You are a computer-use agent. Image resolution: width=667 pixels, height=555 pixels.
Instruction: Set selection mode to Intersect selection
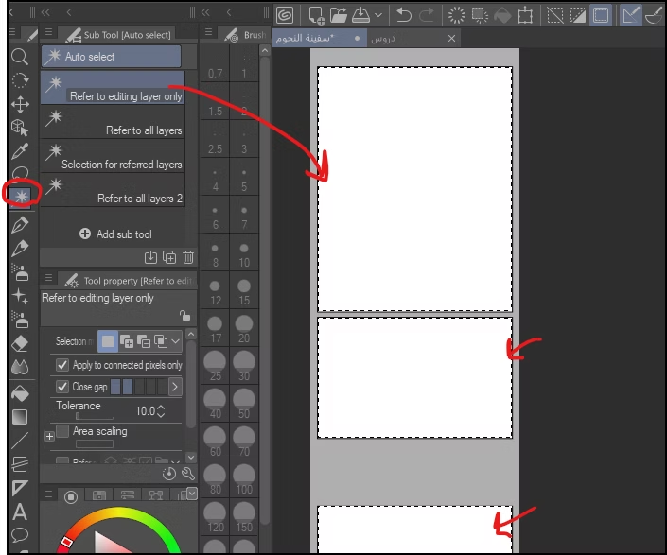point(161,341)
